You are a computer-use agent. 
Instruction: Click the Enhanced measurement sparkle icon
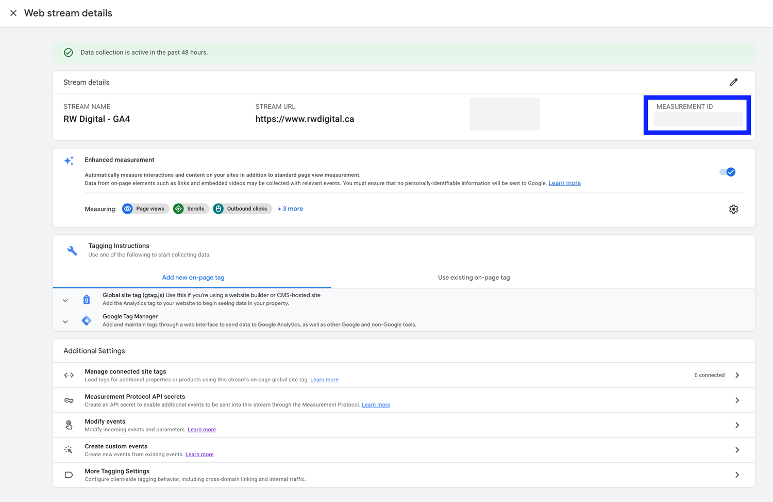tap(69, 161)
